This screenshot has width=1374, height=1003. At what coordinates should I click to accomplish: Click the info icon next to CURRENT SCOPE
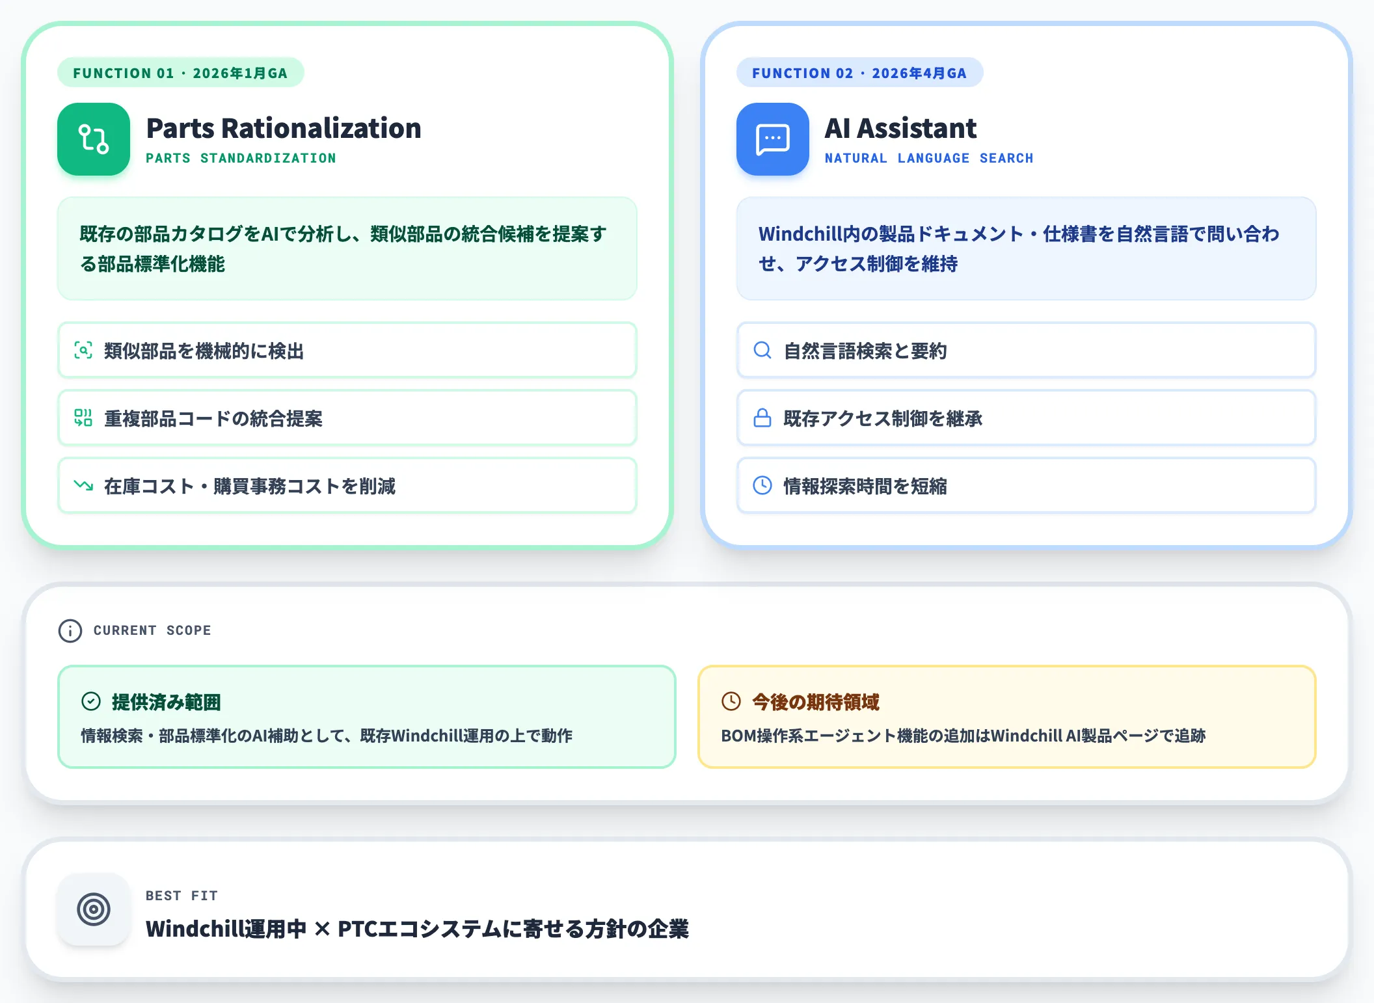coord(70,631)
